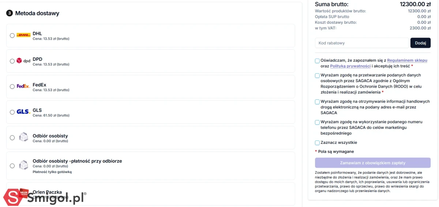Select Odbiór osobisty radio button
439x207 pixels.
(x=12, y=138)
